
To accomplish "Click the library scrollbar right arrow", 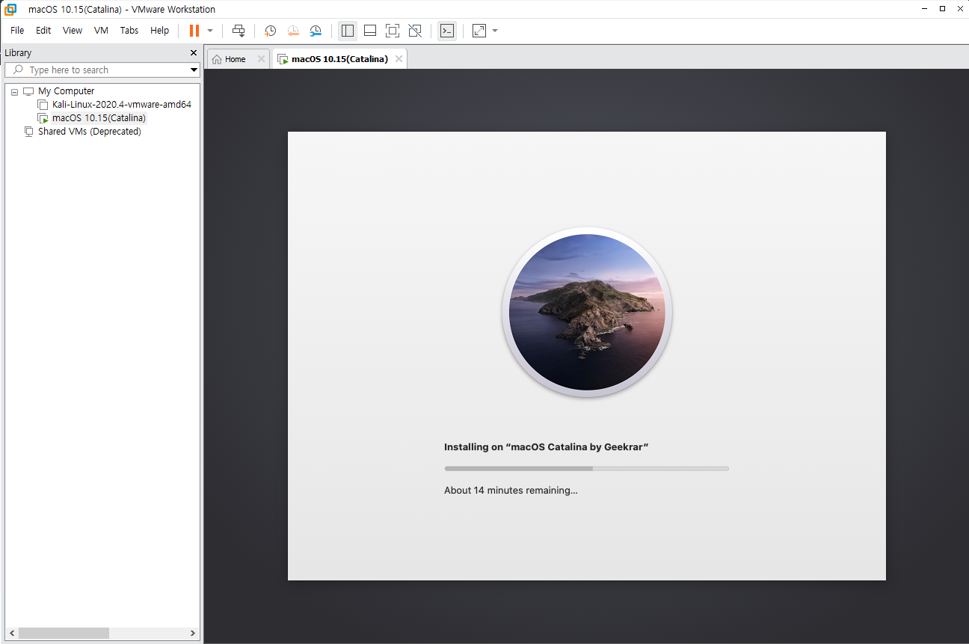I will [x=192, y=634].
